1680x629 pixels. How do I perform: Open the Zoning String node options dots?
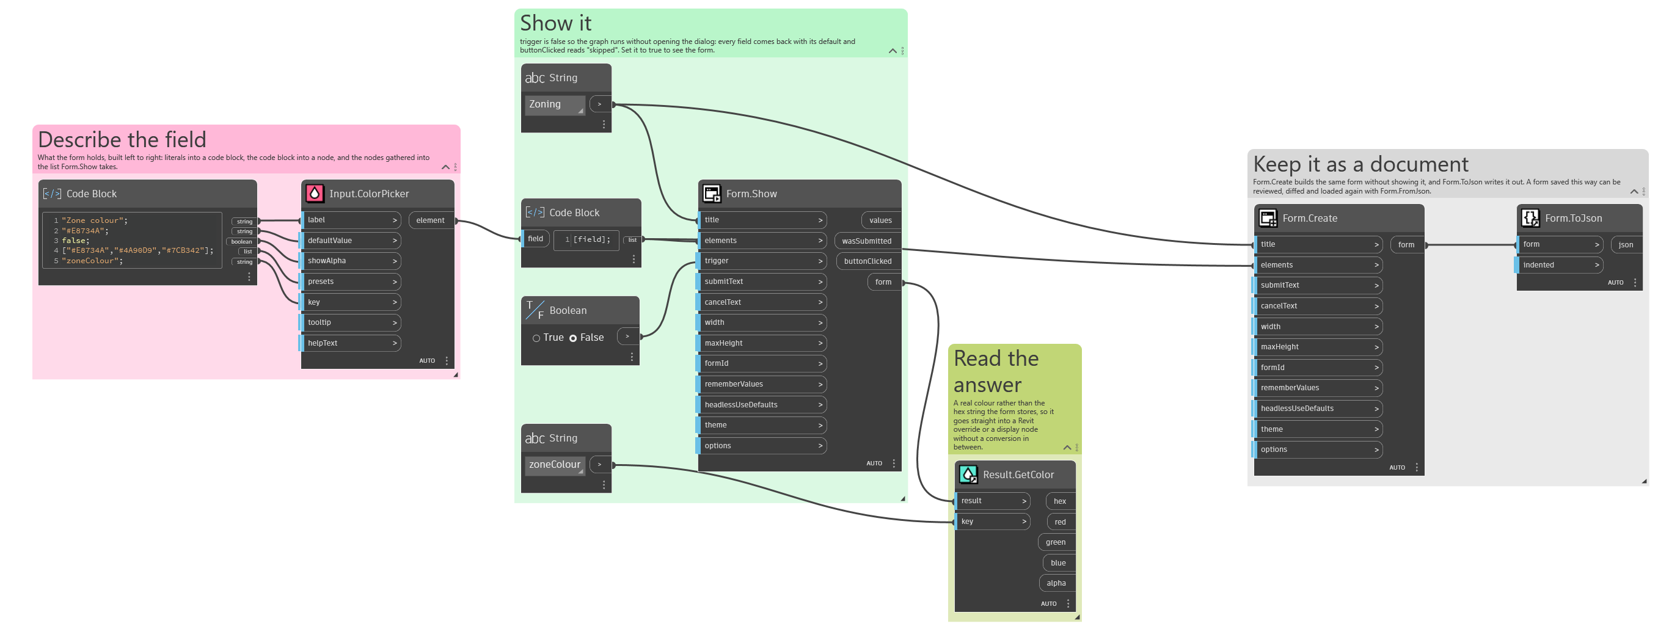604,125
